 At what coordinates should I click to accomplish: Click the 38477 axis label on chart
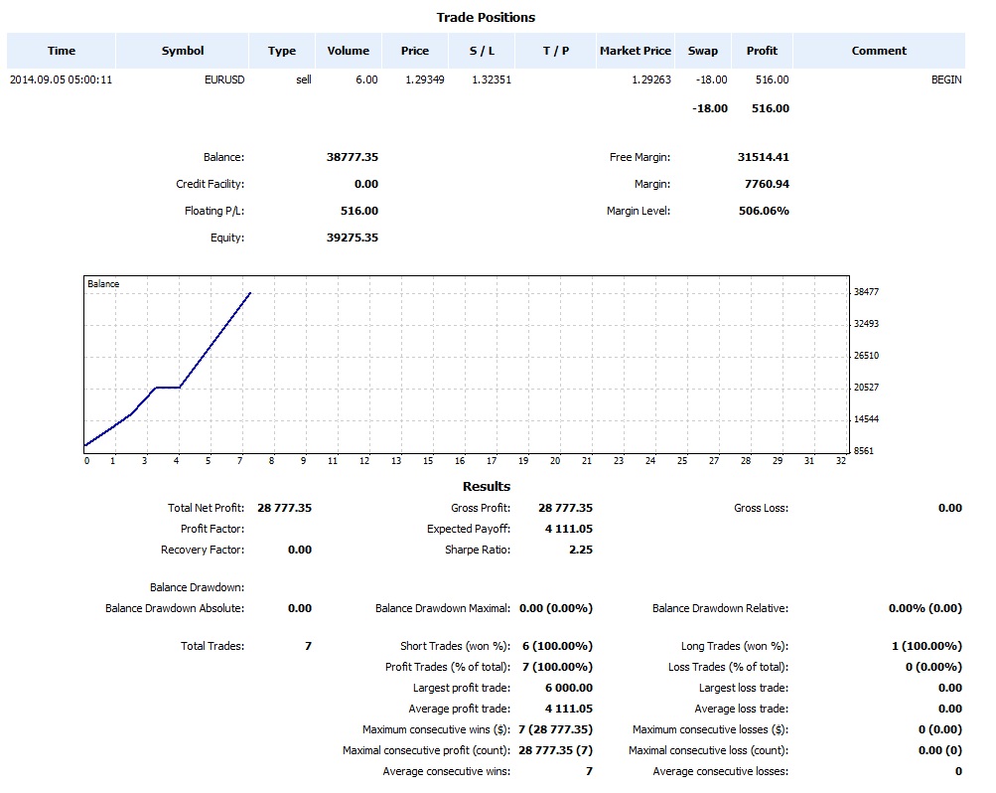click(867, 291)
